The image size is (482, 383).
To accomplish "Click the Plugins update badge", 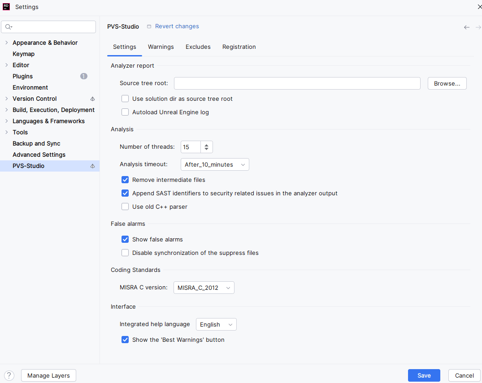I will pyautogui.click(x=84, y=76).
